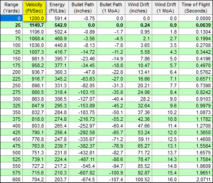Select the 600 yard range cell

[x=11, y=179]
